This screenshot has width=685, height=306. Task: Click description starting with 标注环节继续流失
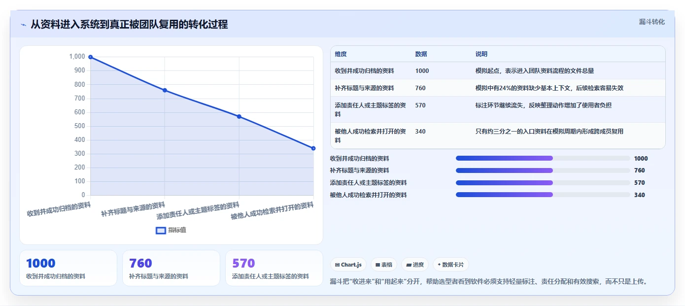(x=543, y=105)
